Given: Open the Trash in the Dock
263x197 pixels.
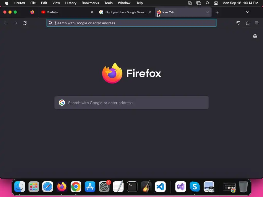Looking at the screenshot, I should pos(243,187).
